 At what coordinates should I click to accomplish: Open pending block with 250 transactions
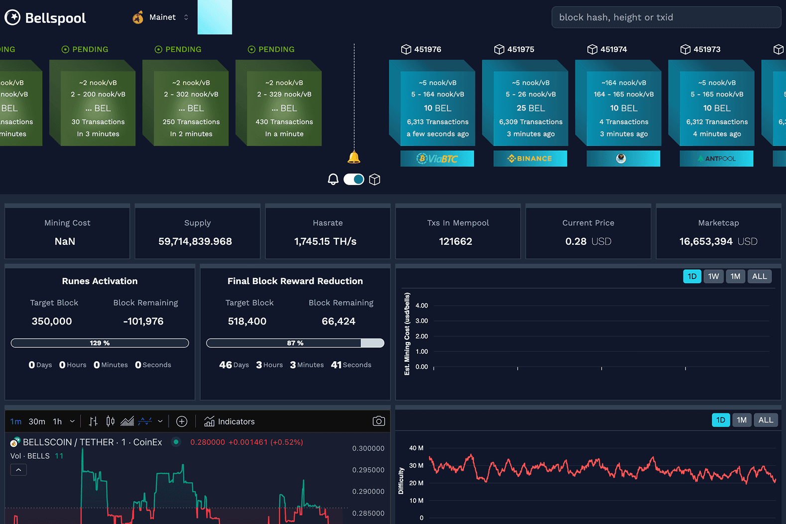coord(186,103)
